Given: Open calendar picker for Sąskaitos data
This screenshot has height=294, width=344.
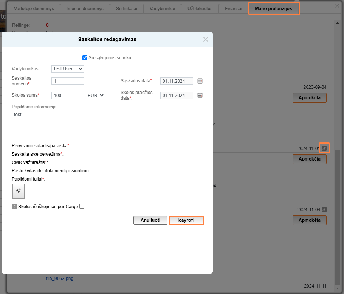Looking at the screenshot, I should pos(200,81).
